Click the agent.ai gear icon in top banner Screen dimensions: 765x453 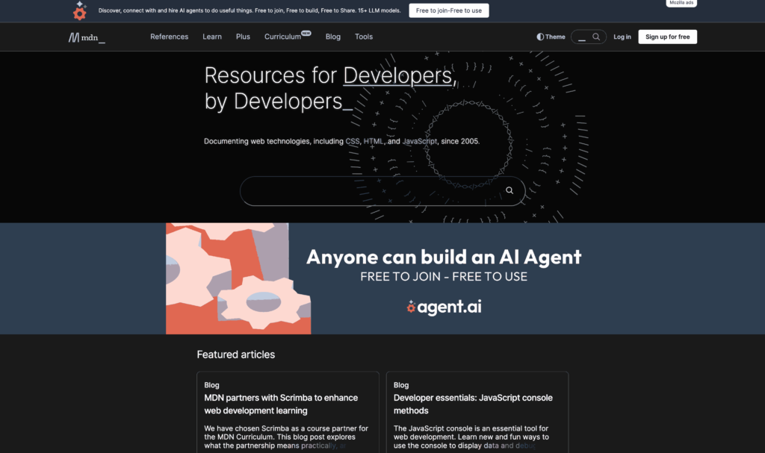(x=79, y=10)
